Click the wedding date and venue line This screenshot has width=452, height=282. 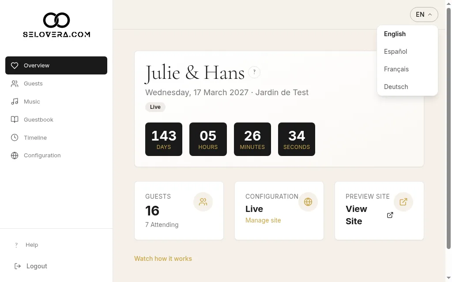coord(227,93)
